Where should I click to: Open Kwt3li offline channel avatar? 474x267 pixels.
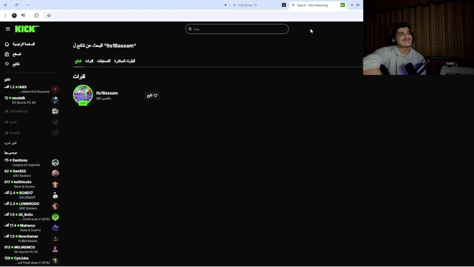pos(55,133)
